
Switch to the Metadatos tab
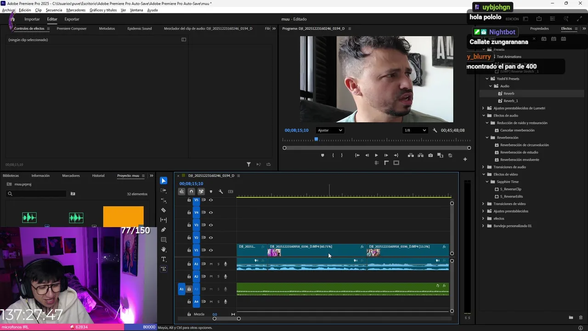tap(107, 29)
